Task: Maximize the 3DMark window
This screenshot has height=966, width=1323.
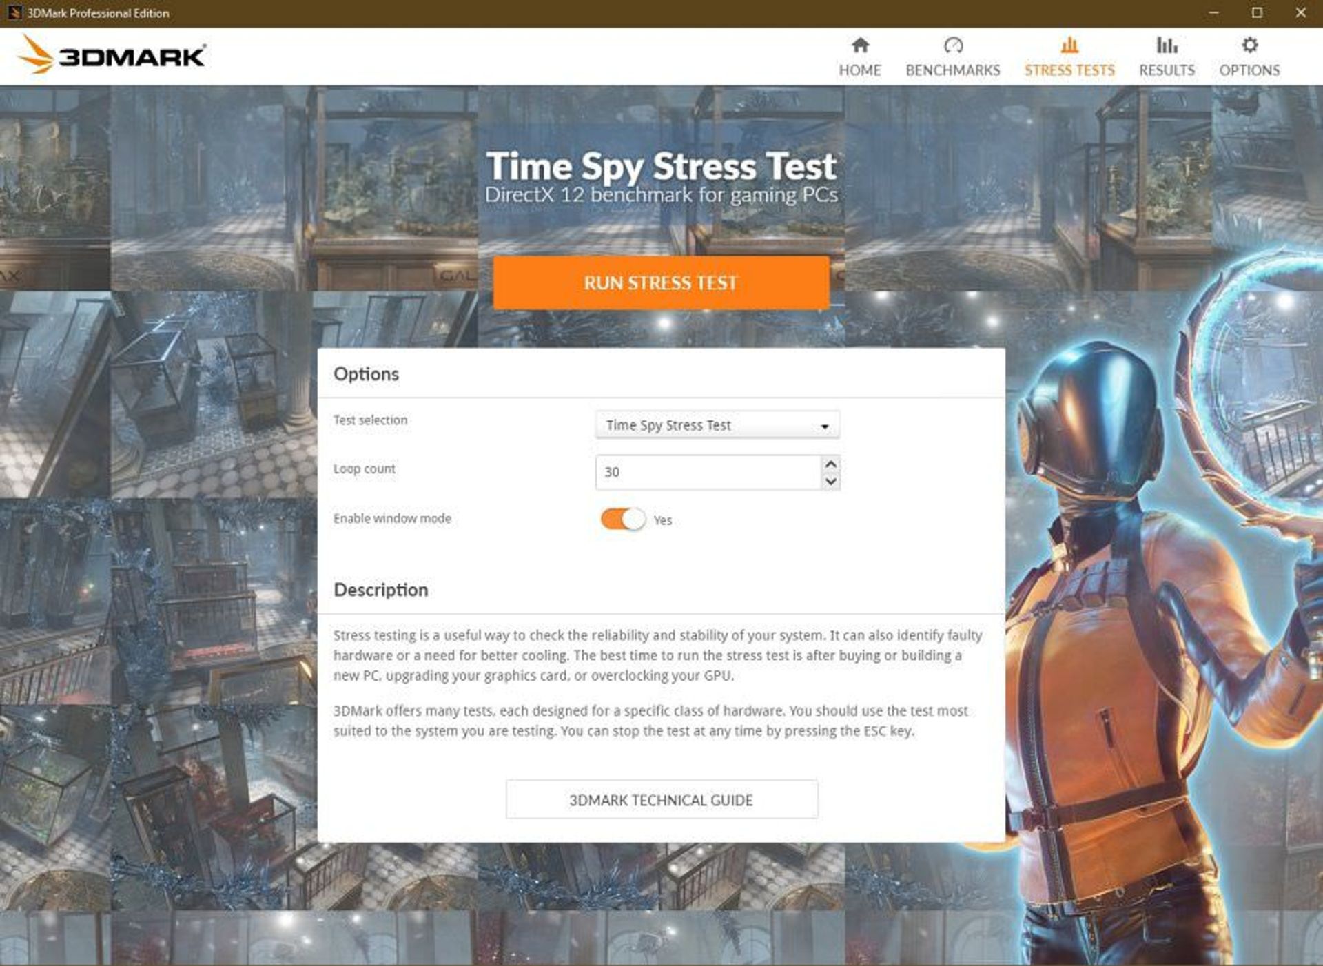Action: coord(1257,13)
